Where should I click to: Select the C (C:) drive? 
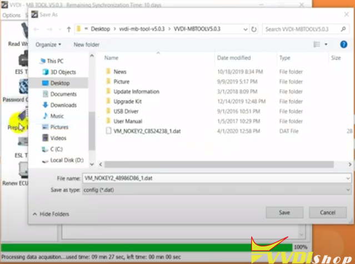[53, 149]
